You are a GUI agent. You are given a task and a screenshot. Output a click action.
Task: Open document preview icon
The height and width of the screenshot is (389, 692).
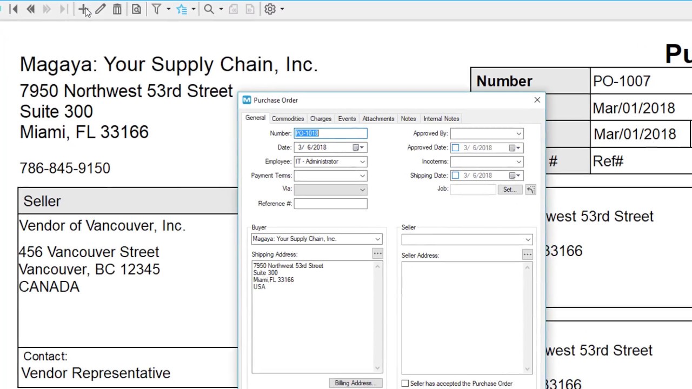[x=136, y=9]
